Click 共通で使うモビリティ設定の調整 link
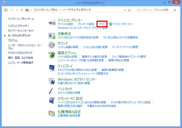Viewport: 182px width, 128px height. point(74,83)
